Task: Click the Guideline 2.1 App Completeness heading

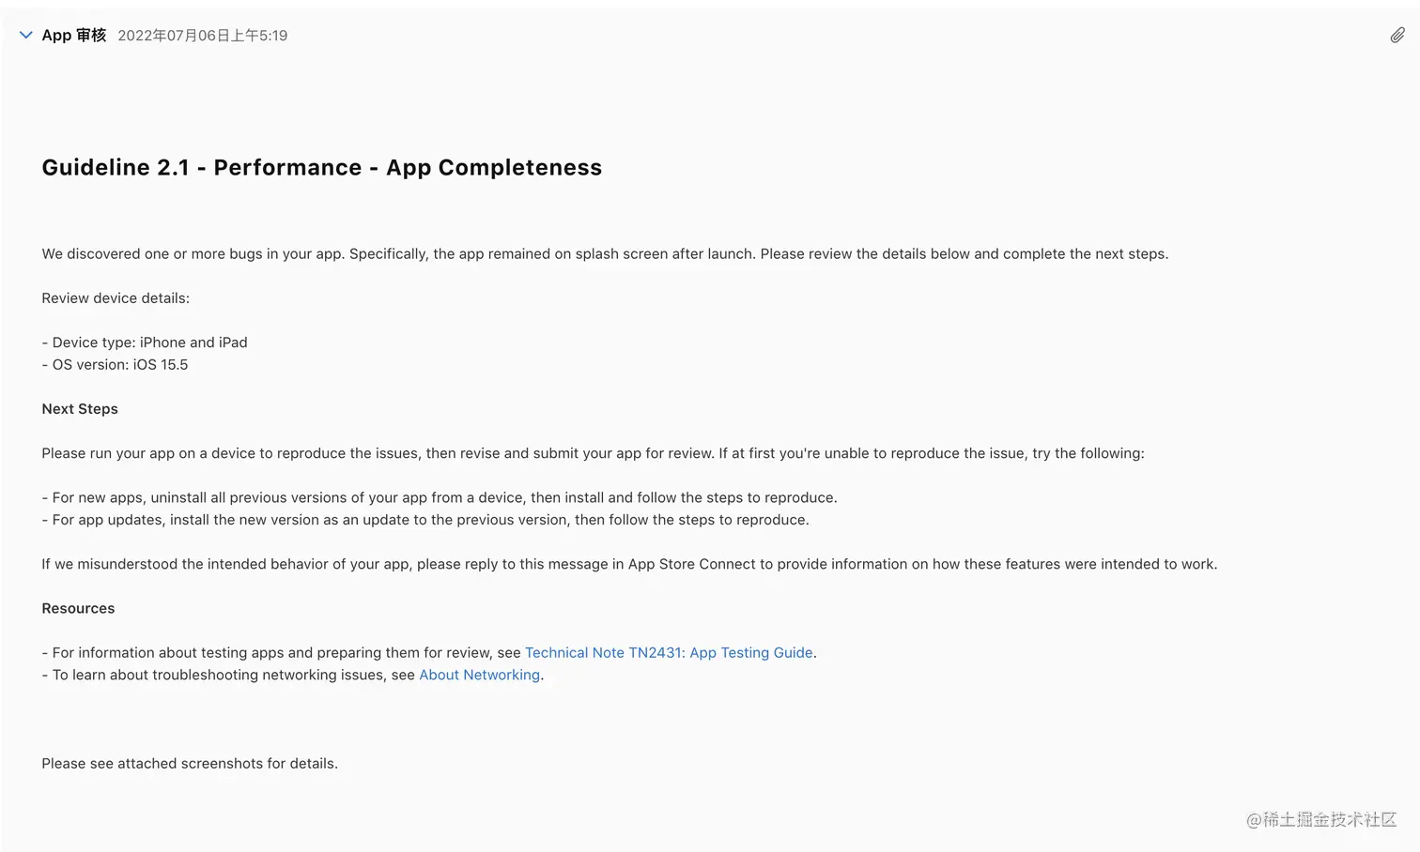Action: (321, 168)
